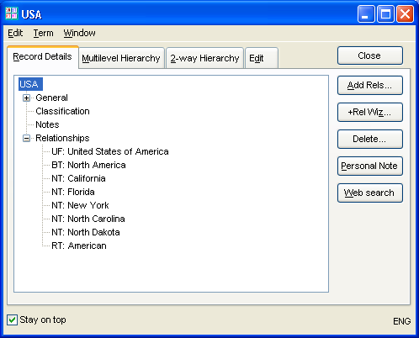Select the Relationships tree item
The width and height of the screenshot is (419, 338).
[62, 138]
